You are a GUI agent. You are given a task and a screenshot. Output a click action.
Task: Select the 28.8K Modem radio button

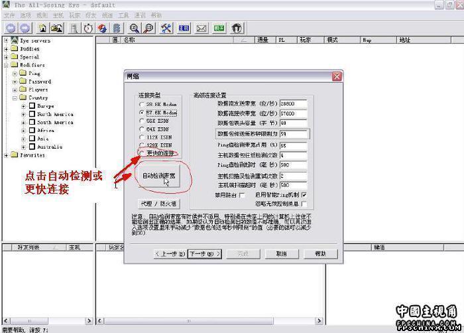pyautogui.click(x=142, y=104)
